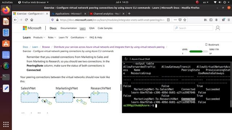Expand the Products dropdown
The height and width of the screenshot is (130, 232).
pyautogui.click(x=39, y=38)
